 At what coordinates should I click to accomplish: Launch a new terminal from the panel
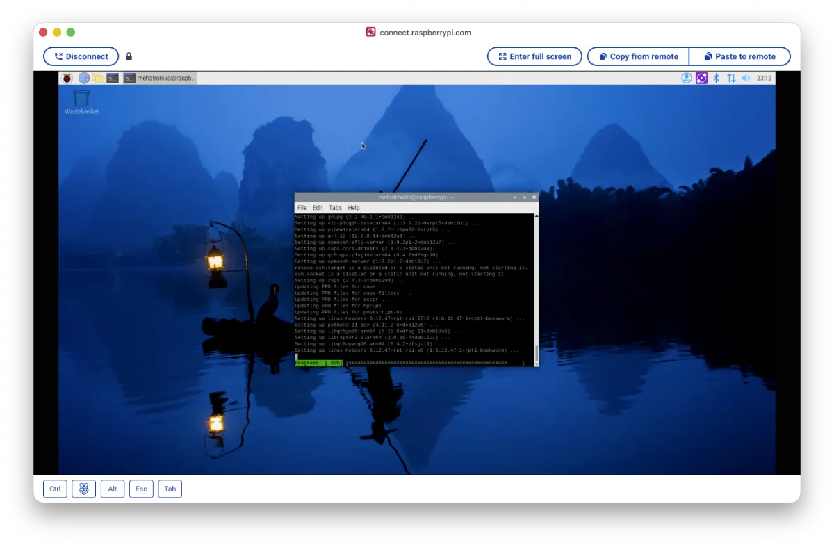(112, 78)
